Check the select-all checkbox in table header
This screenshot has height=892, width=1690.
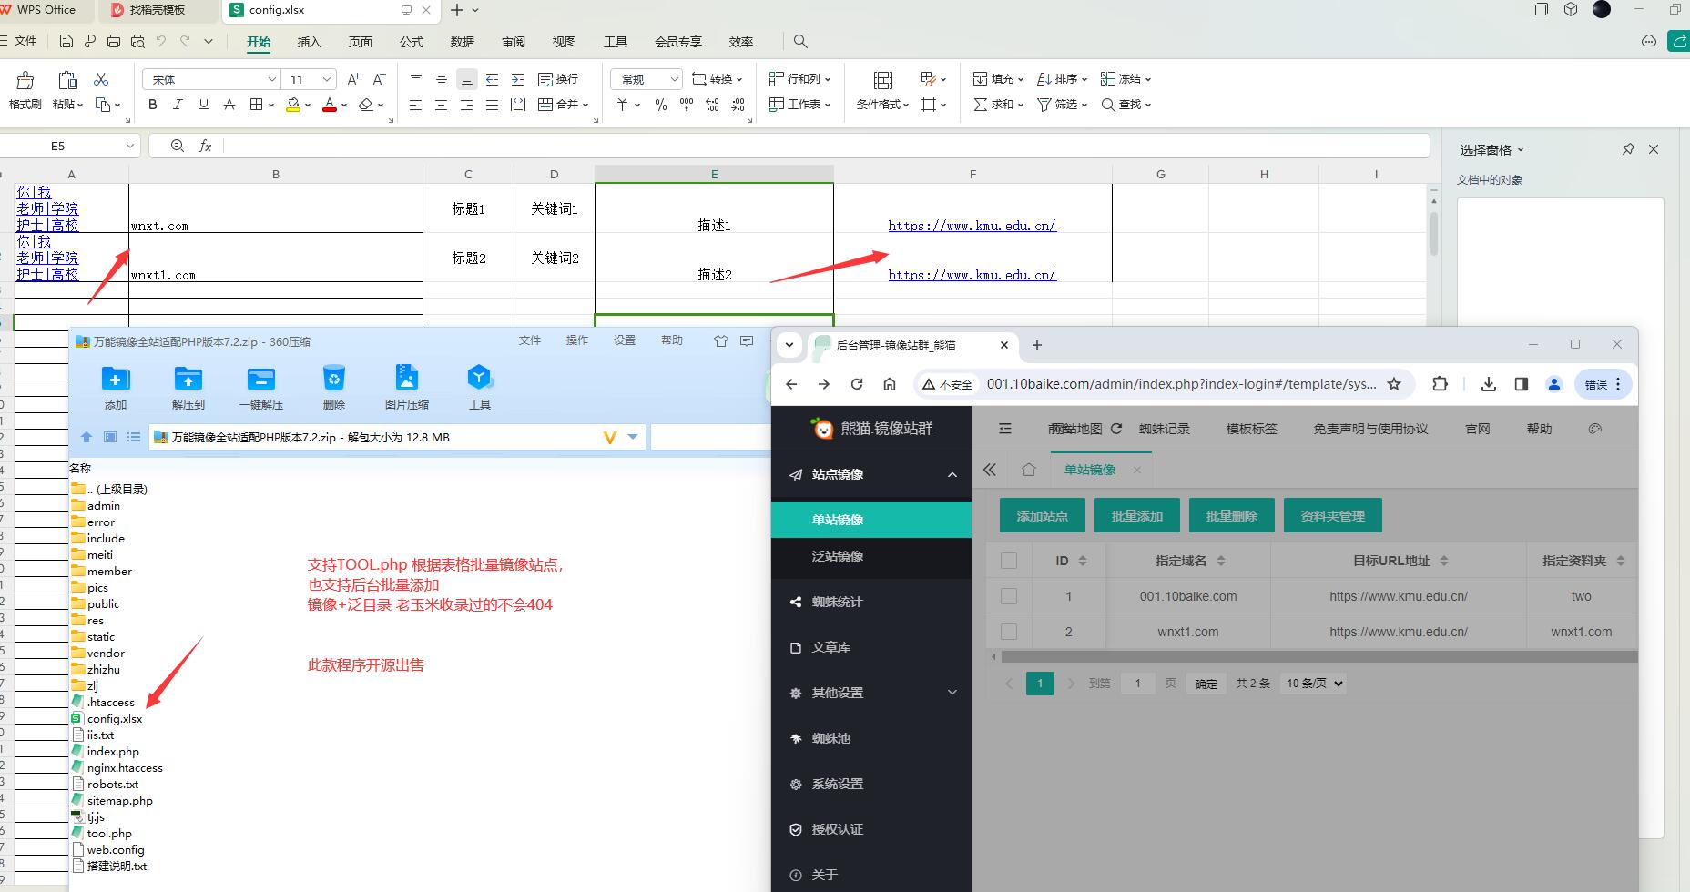(1008, 561)
